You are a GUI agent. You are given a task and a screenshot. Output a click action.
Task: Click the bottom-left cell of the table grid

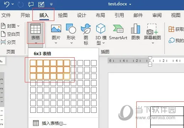pyautogui.click(x=33, y=110)
